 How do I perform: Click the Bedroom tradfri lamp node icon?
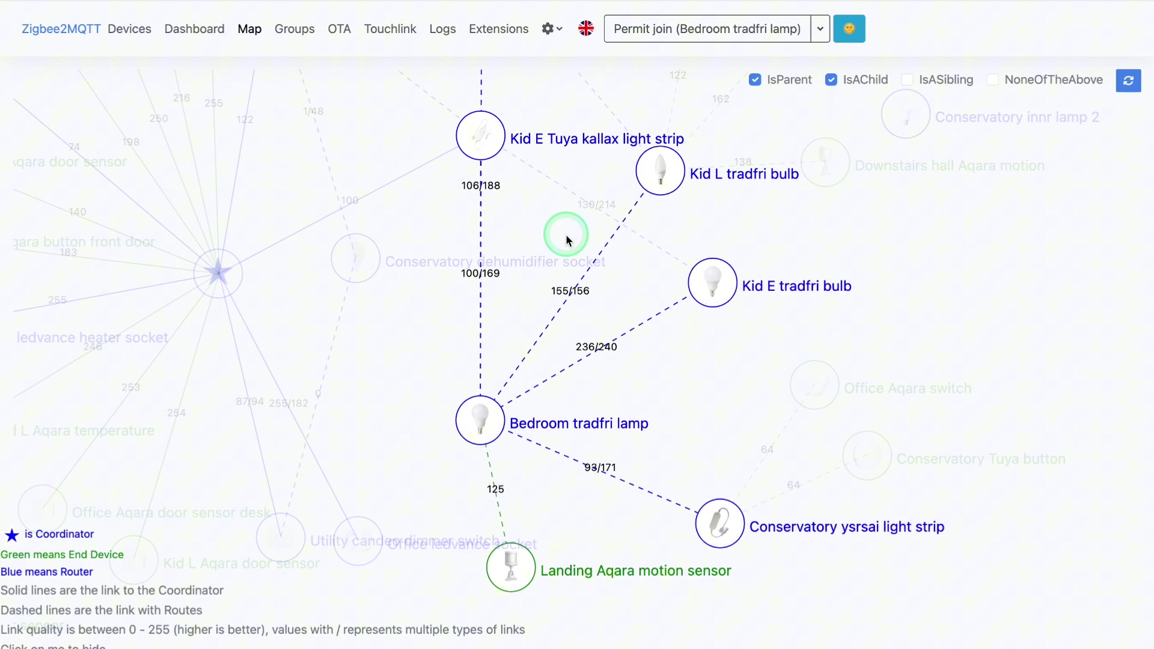tap(480, 420)
